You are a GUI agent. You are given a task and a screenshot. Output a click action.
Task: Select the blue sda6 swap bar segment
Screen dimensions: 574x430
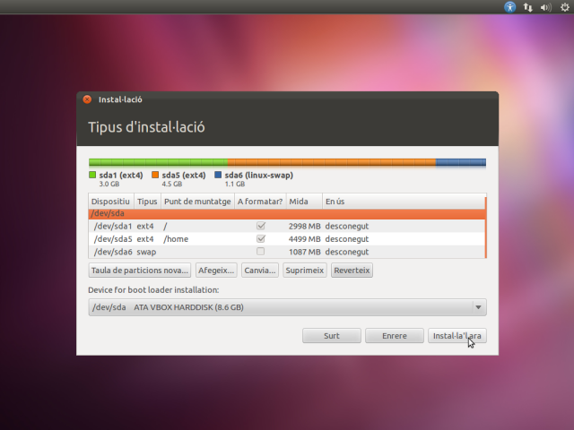point(461,162)
